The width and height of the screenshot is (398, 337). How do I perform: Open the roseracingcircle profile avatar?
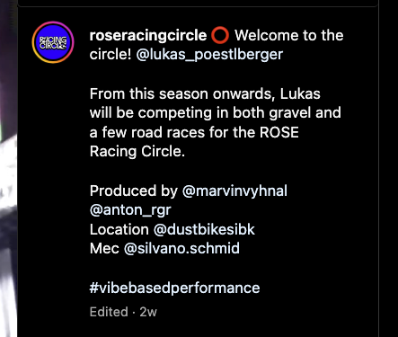click(53, 42)
